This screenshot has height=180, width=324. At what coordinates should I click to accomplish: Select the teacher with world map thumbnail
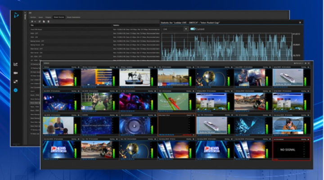click(x=58, y=126)
